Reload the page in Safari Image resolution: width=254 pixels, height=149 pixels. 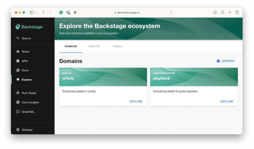[x=171, y=13]
